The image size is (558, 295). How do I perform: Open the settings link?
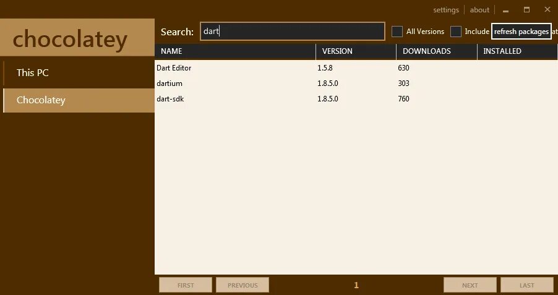[x=446, y=10]
